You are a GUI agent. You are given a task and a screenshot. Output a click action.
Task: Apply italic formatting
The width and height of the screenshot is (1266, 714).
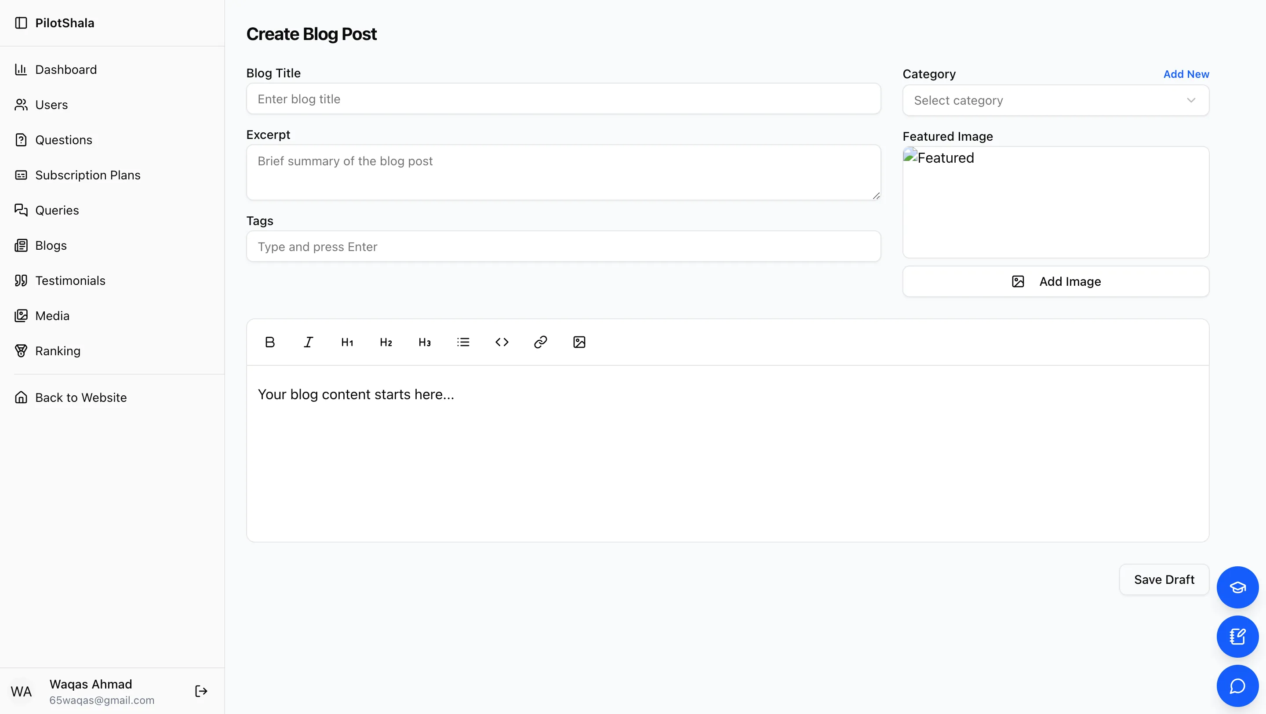click(308, 342)
